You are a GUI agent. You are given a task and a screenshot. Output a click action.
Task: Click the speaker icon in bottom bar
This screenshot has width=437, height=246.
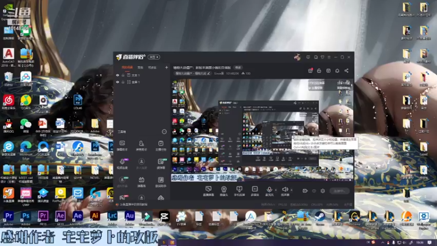coord(285,189)
